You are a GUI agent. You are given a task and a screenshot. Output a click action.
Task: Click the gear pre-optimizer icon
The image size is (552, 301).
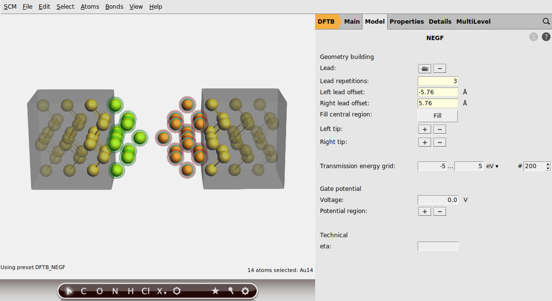[245, 291]
